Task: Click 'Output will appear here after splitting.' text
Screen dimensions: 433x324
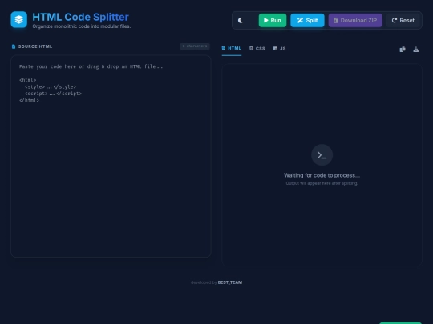Action: click(x=322, y=183)
